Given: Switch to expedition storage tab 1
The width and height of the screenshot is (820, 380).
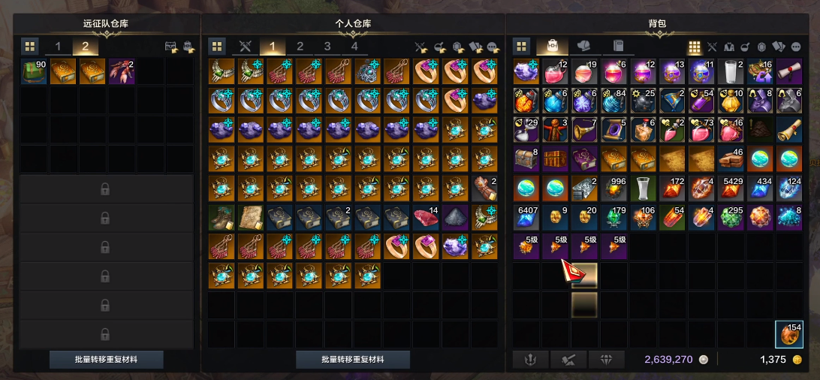Looking at the screenshot, I should [x=58, y=46].
